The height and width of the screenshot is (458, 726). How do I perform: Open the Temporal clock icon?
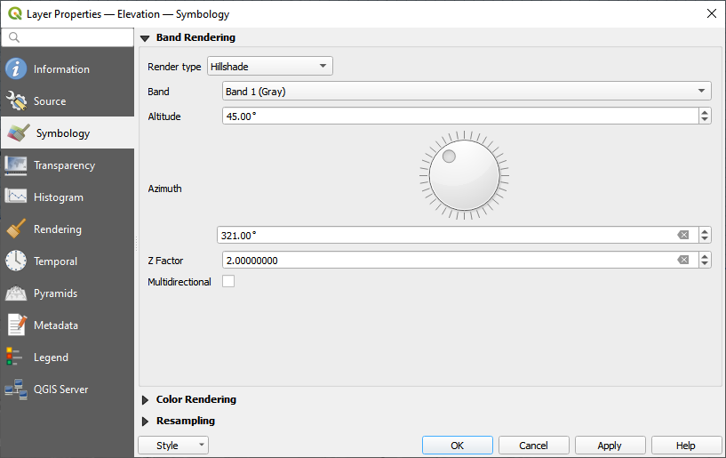pos(16,261)
